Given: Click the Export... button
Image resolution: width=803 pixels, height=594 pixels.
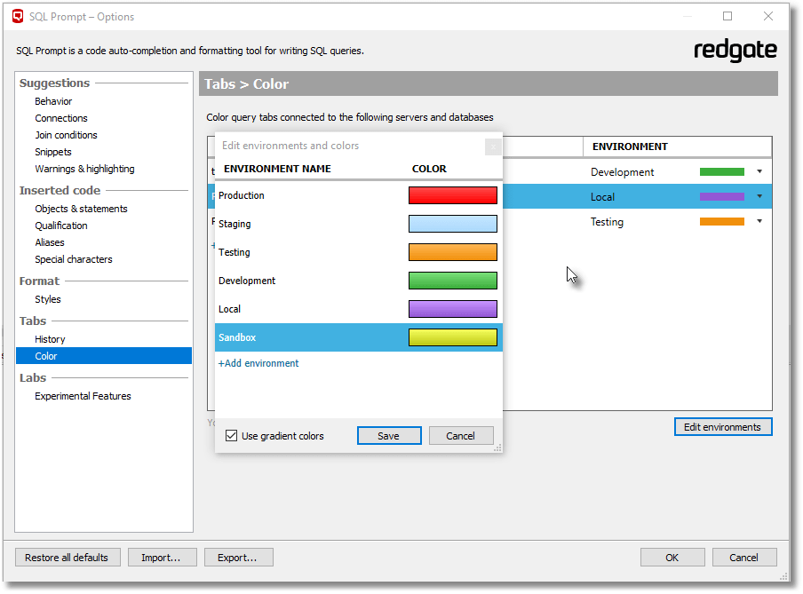Looking at the screenshot, I should point(238,558).
